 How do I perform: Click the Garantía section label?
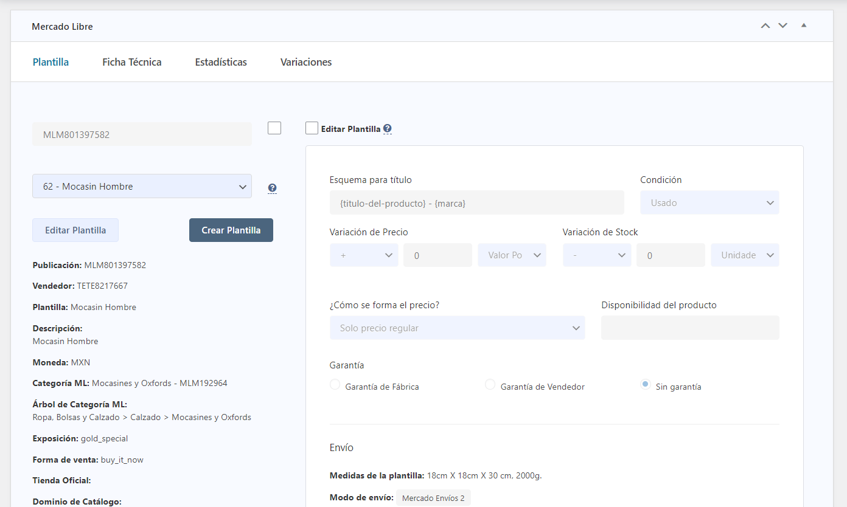tap(347, 365)
